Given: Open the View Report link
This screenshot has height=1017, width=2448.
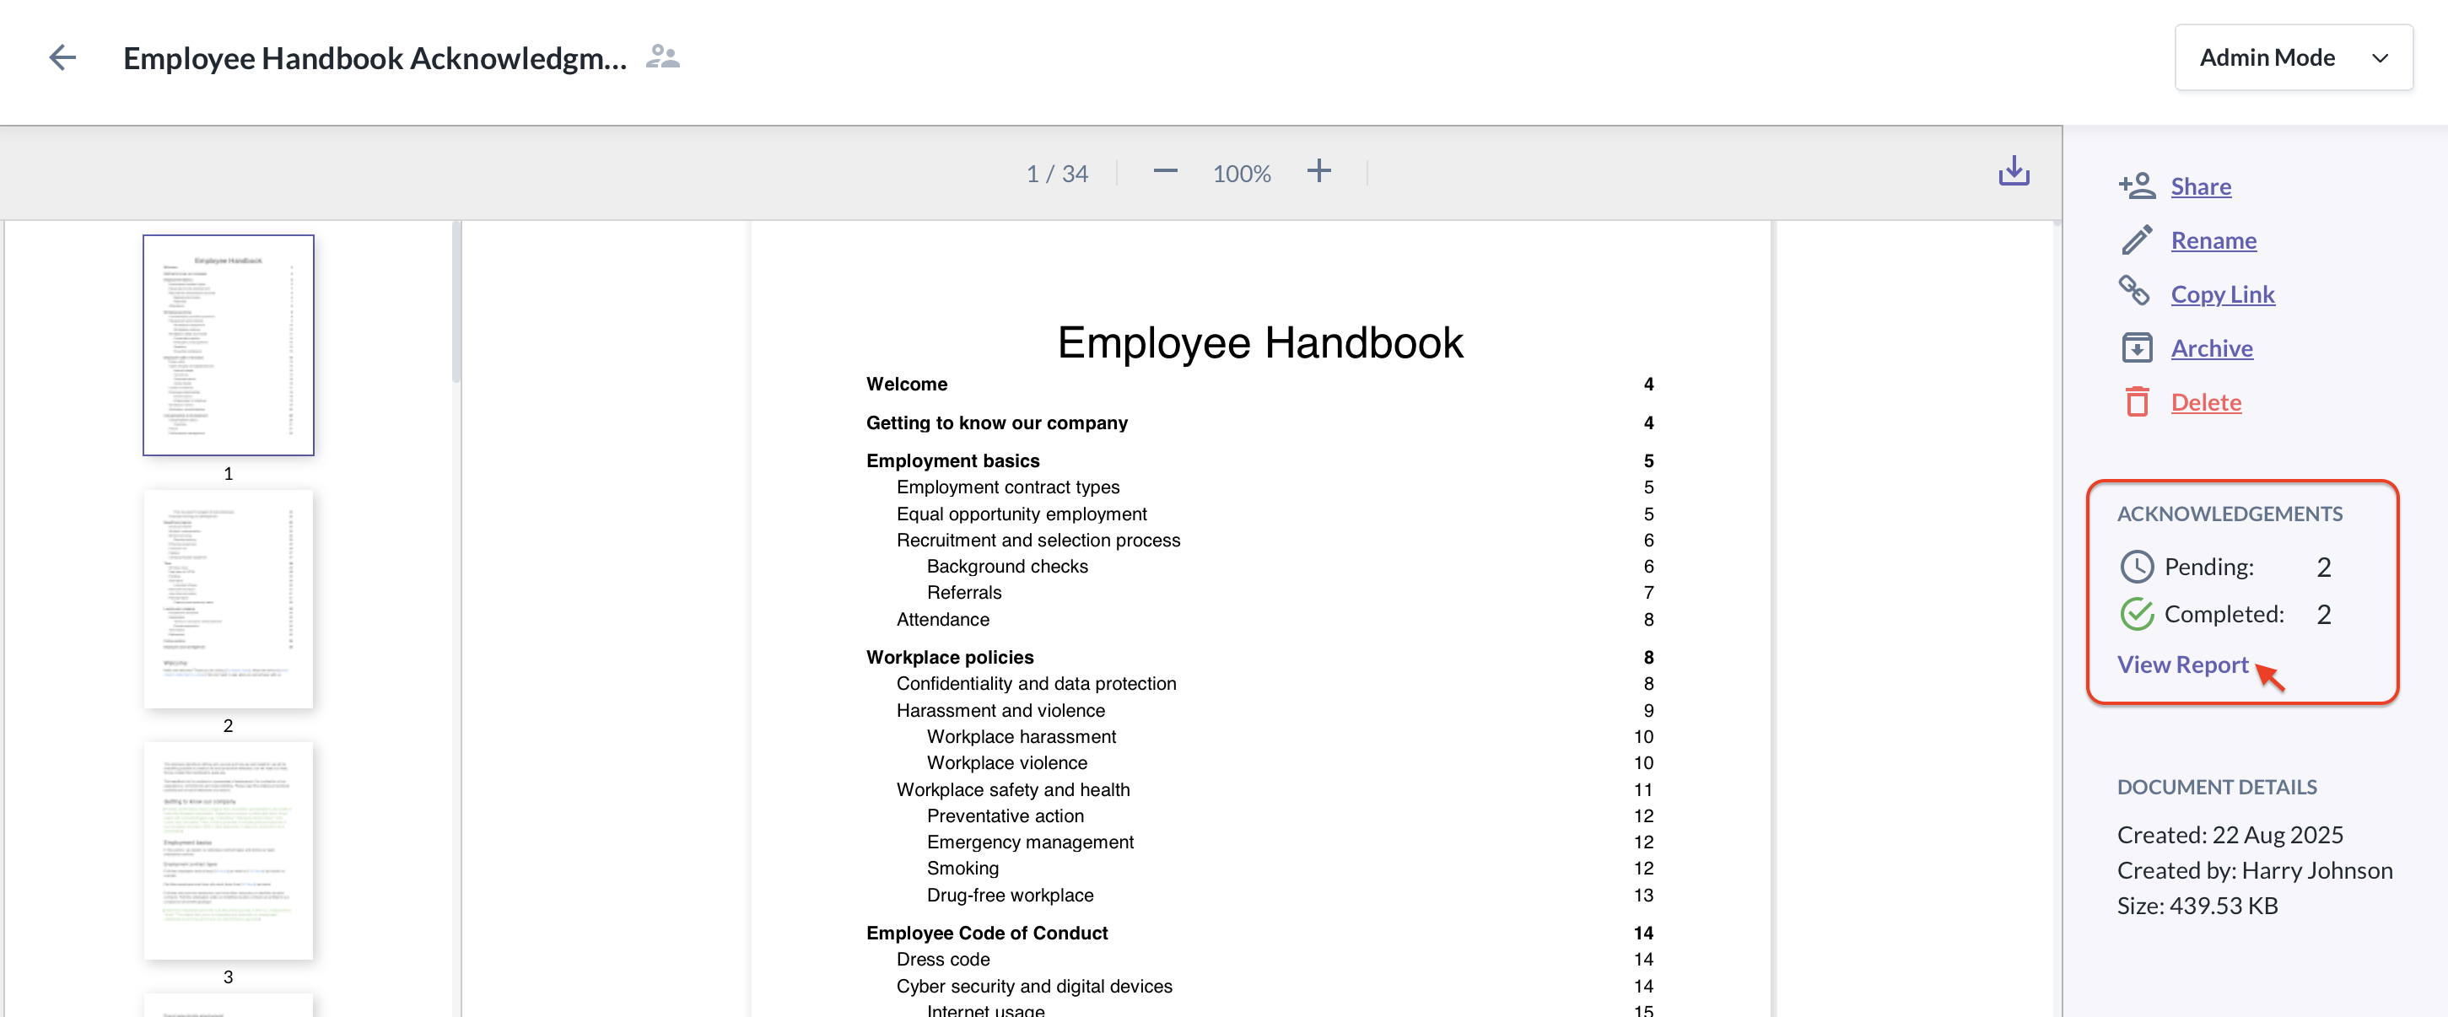Looking at the screenshot, I should [x=2182, y=665].
